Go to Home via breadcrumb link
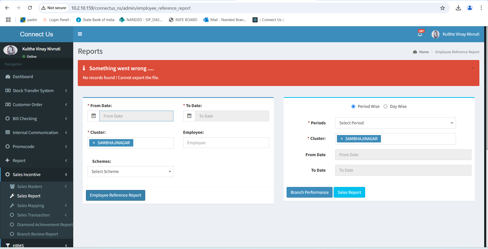The width and height of the screenshot is (488, 249). pos(424,52)
